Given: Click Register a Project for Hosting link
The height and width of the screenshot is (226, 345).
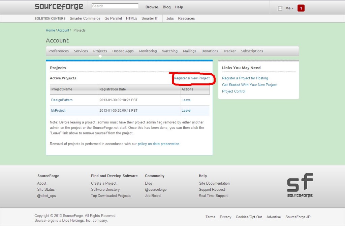Looking at the screenshot, I should click(245, 78).
